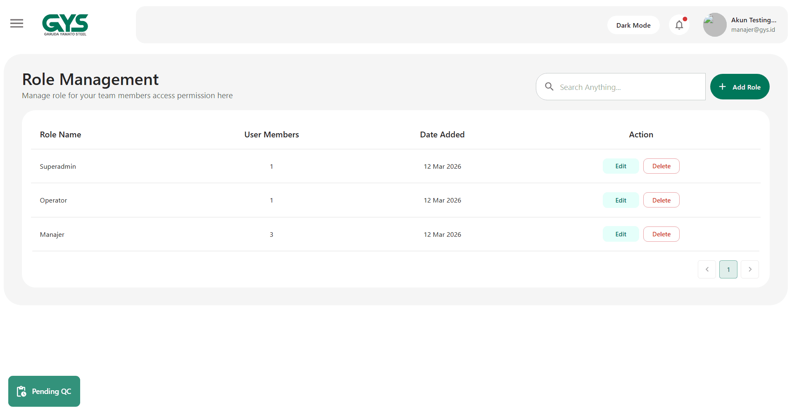Click the search magnifier icon
The width and height of the screenshot is (792, 415).
tap(549, 87)
